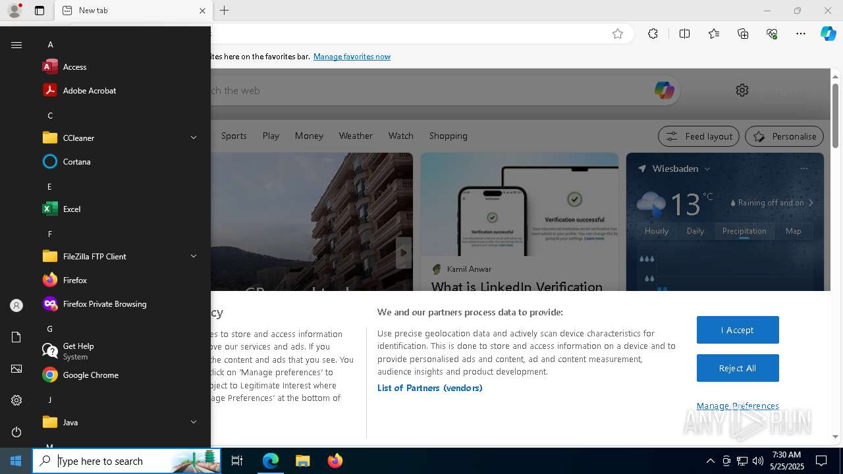Open the Edge Extensions icon
The image size is (843, 474).
pos(653,34)
